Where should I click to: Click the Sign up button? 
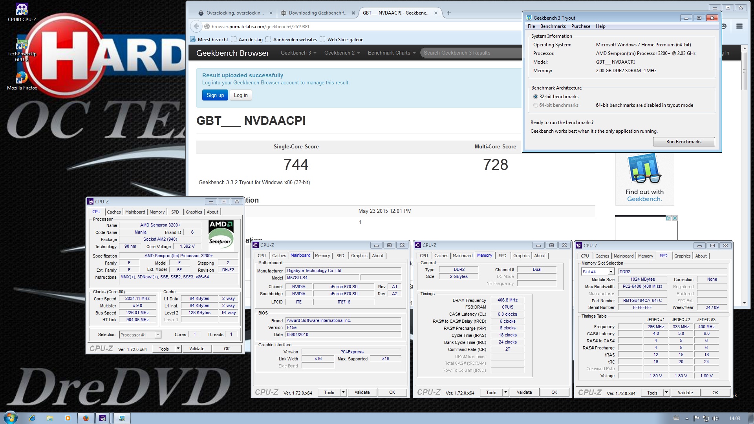coord(215,95)
